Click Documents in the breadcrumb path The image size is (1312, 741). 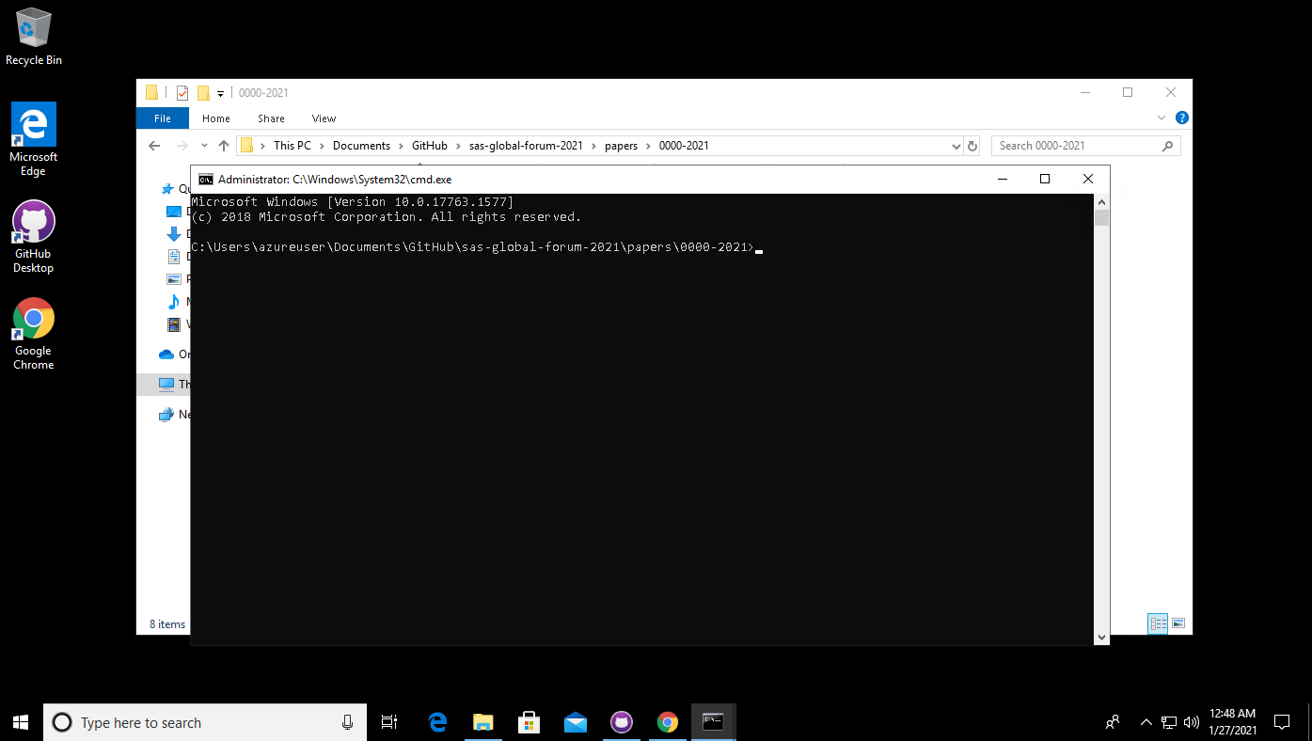click(x=362, y=145)
